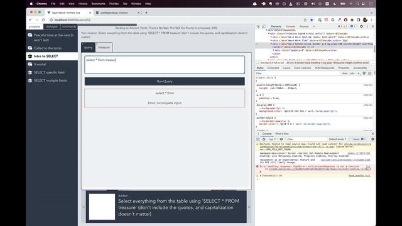Bookmark this page with star icon

(312, 19)
